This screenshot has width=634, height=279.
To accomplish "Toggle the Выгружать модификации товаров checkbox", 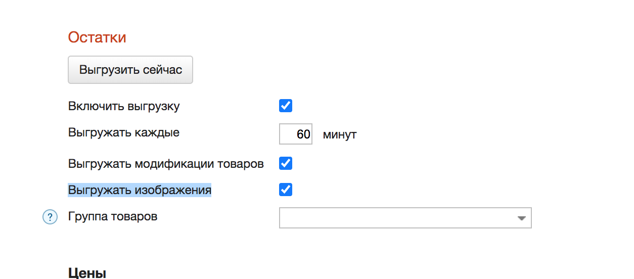I will pyautogui.click(x=286, y=163).
